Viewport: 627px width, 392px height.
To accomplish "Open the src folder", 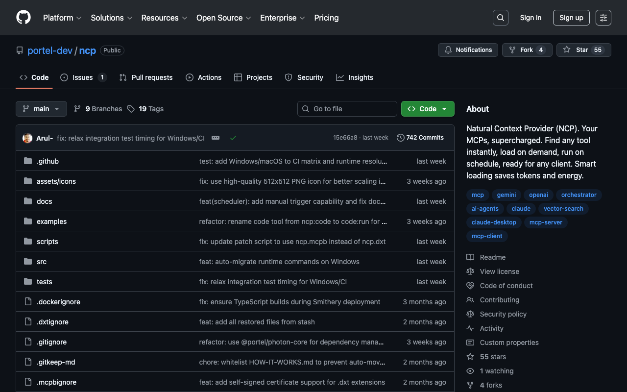I will [x=42, y=262].
